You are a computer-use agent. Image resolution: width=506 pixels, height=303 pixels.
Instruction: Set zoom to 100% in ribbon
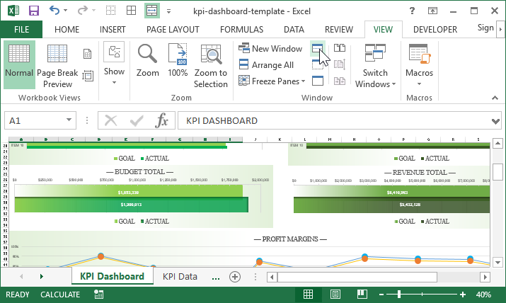click(178, 64)
